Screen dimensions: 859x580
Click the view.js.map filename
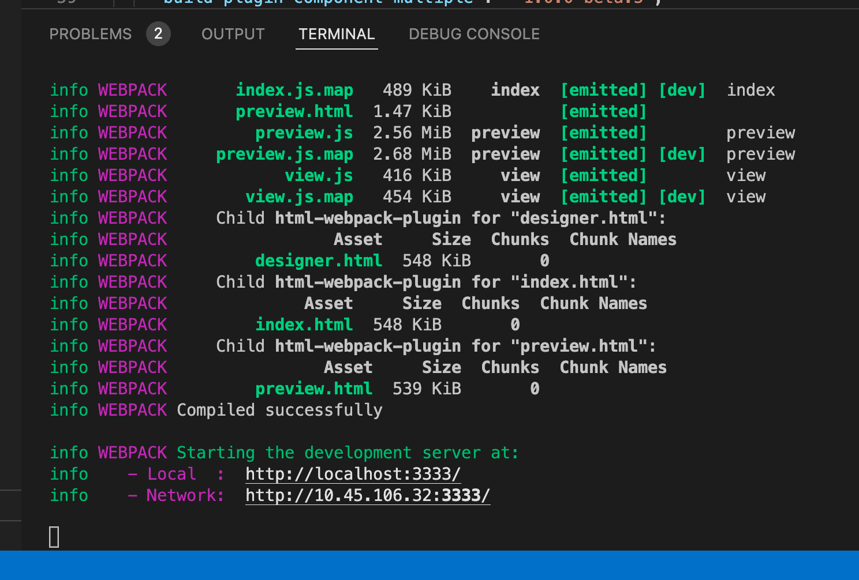point(300,197)
